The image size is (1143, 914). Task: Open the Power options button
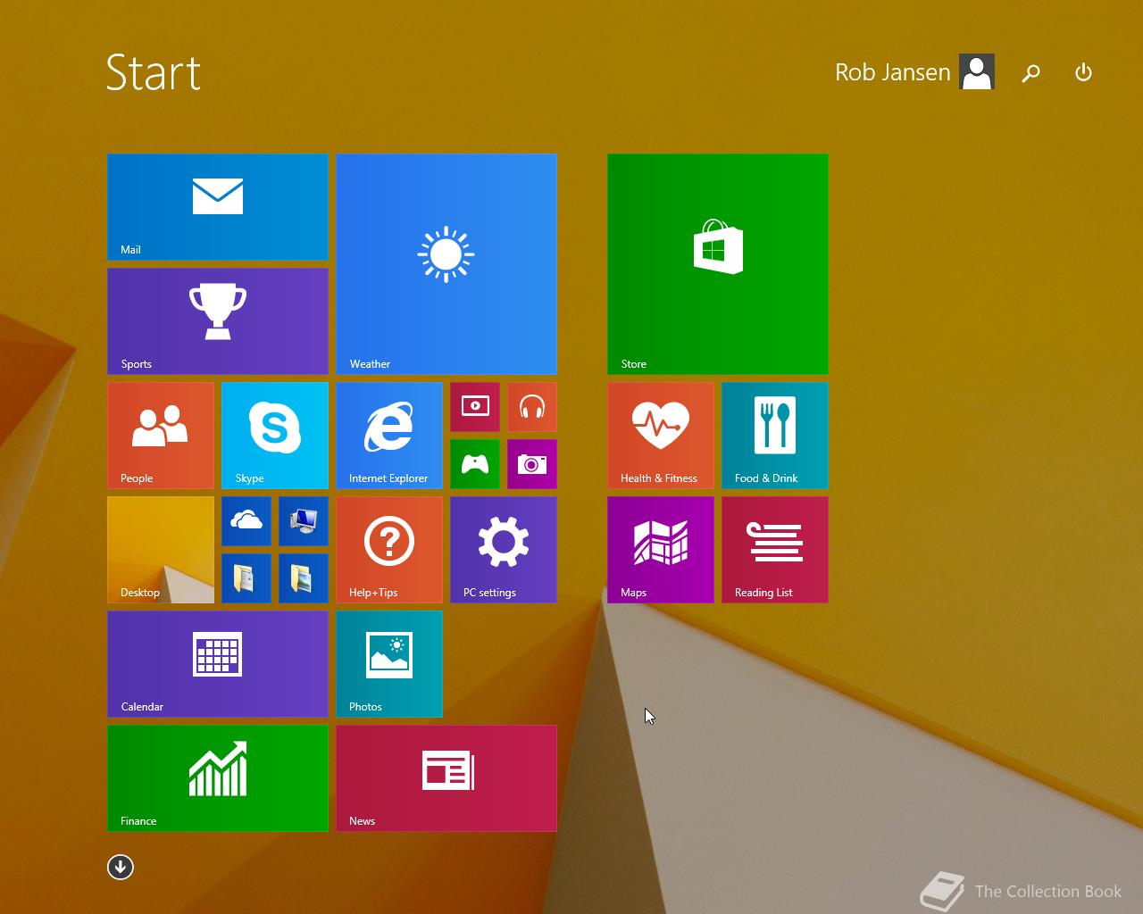pyautogui.click(x=1083, y=73)
